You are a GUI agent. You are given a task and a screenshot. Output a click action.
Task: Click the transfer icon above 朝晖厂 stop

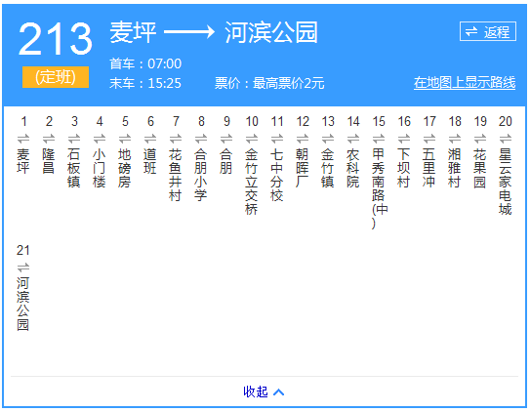[303, 139]
